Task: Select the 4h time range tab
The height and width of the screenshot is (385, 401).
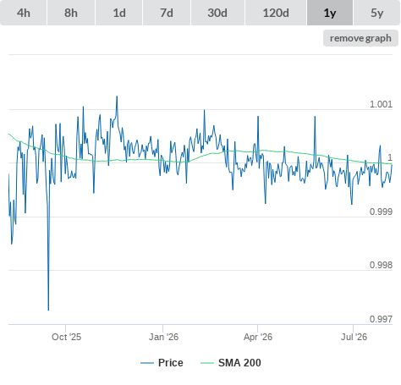Action: tap(24, 13)
